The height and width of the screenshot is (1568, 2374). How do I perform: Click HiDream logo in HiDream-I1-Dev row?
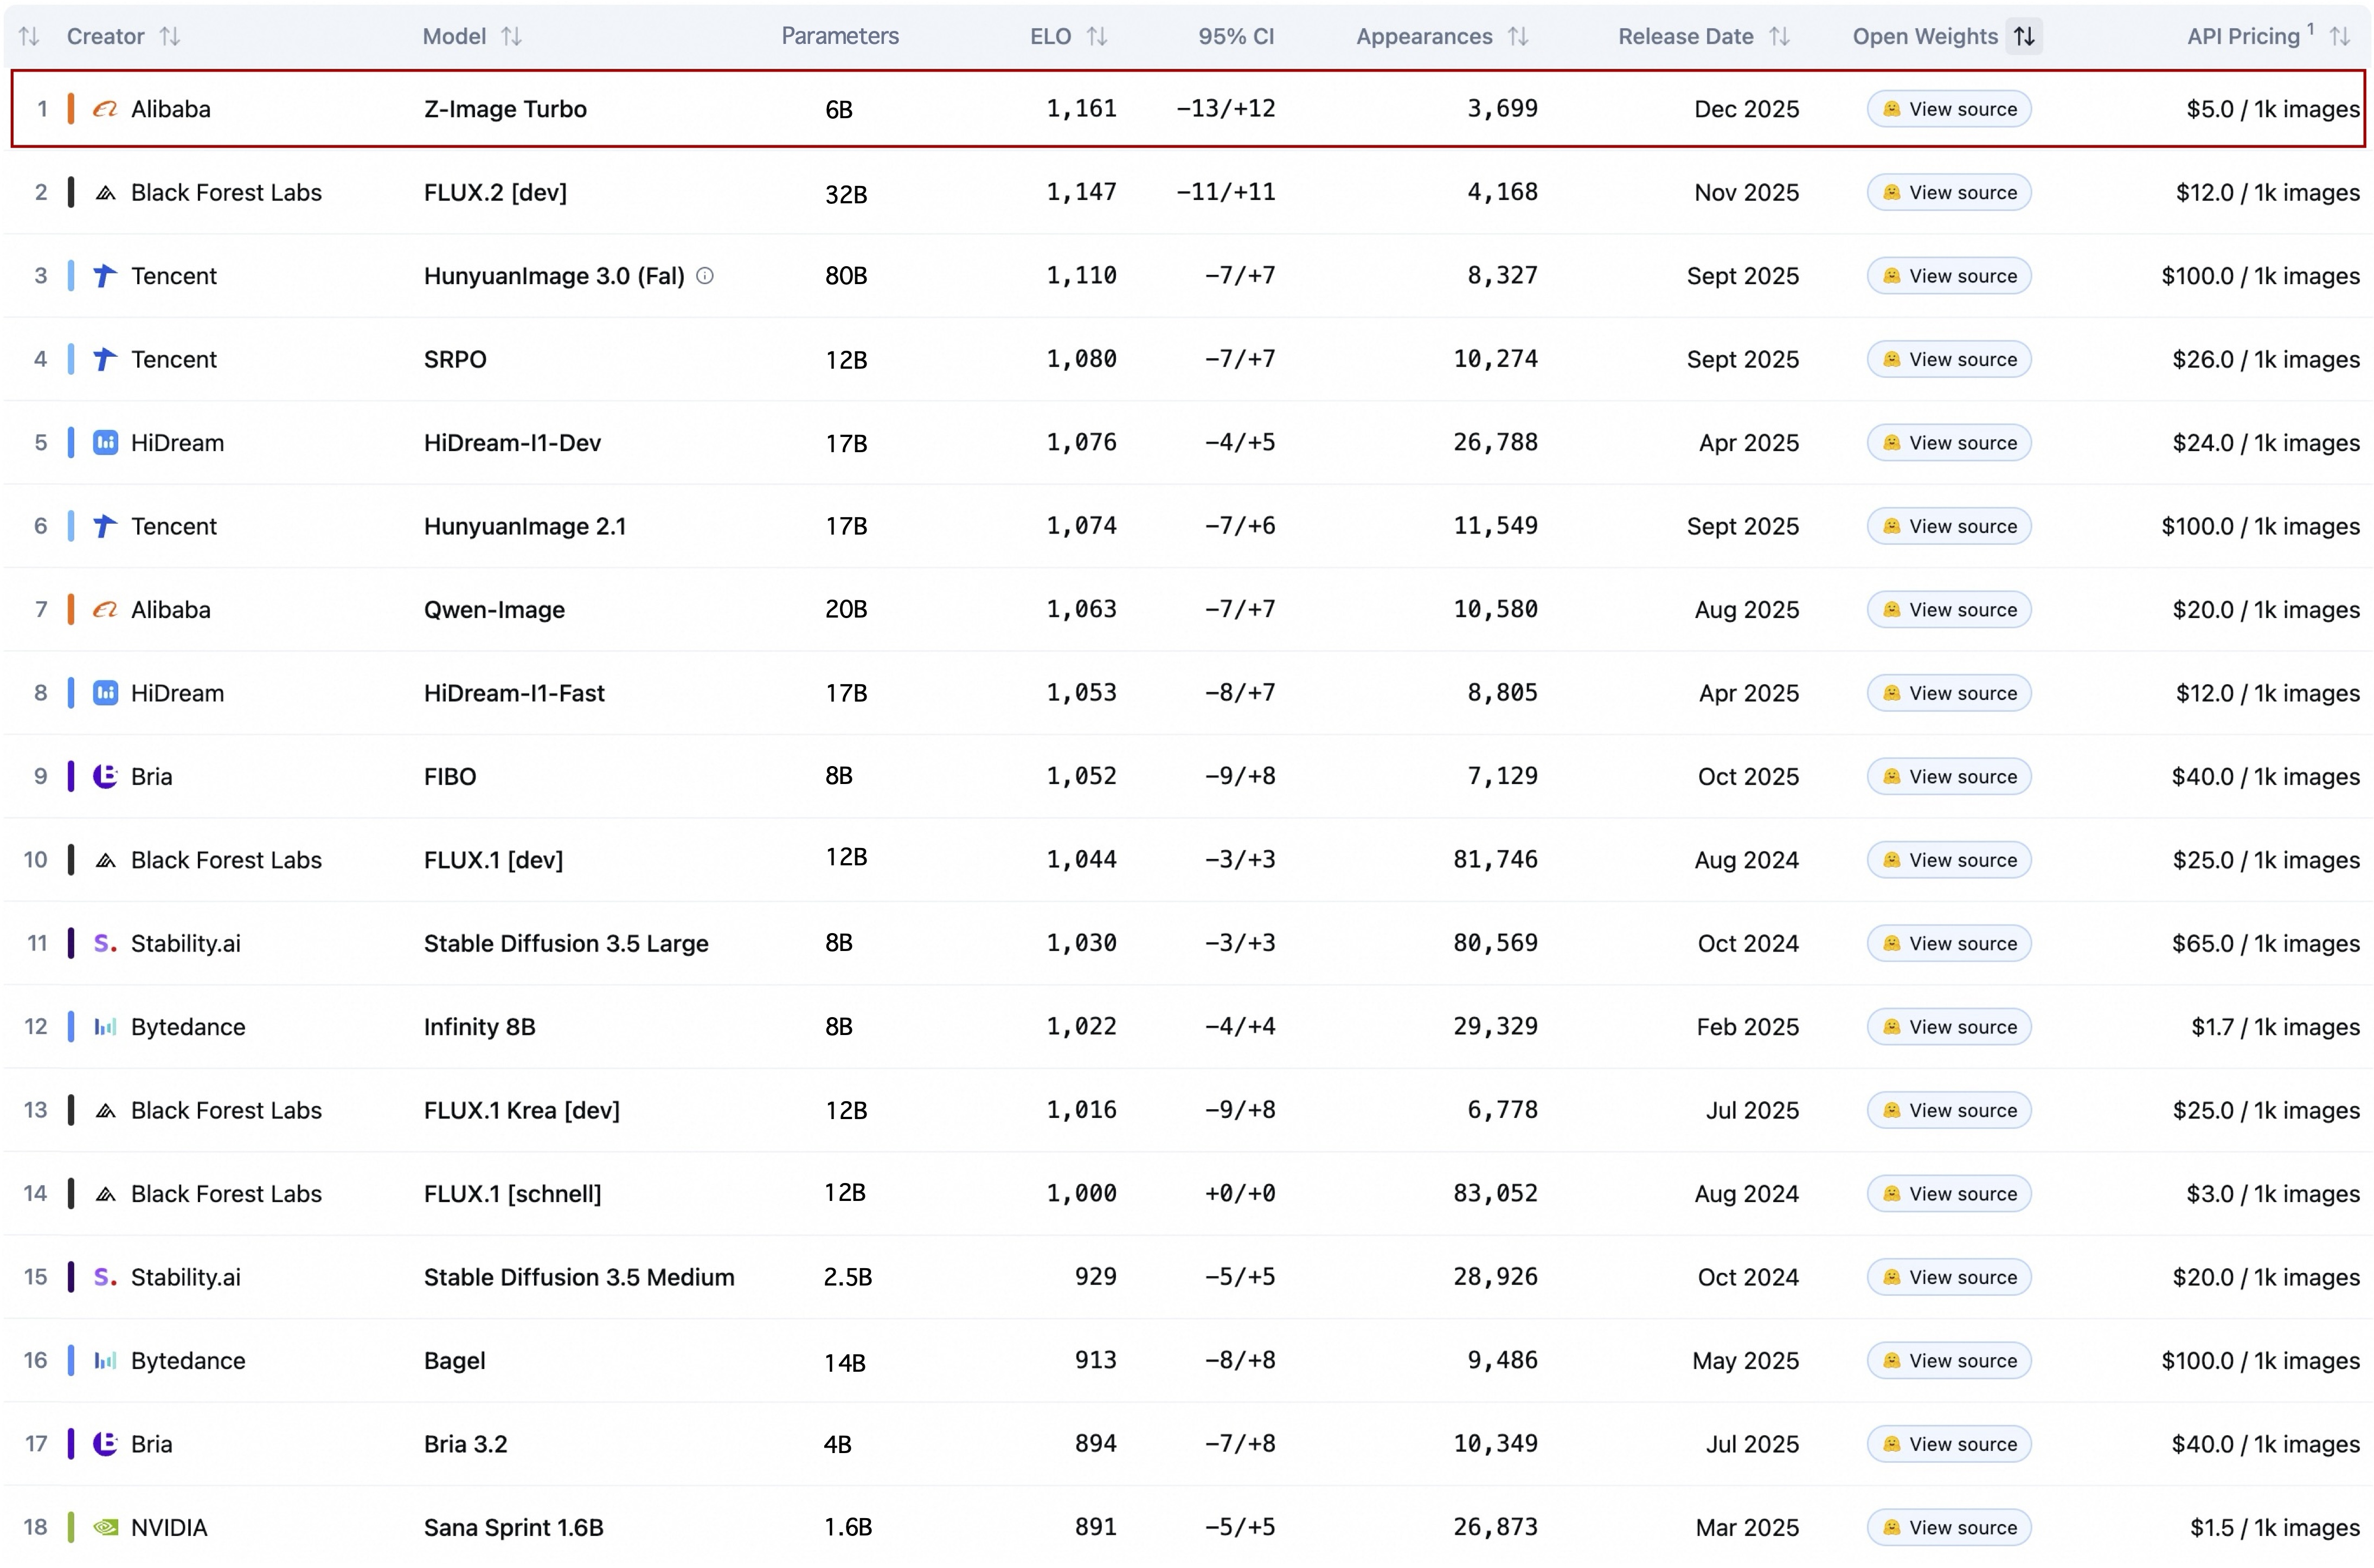[x=105, y=443]
